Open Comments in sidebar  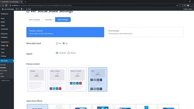(x=5, y=29)
